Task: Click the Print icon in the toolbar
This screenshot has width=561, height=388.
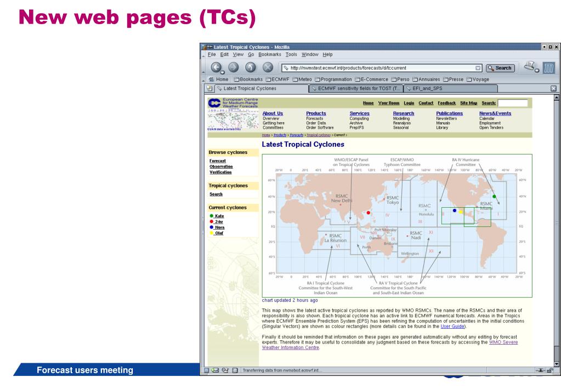Action: coord(530,66)
